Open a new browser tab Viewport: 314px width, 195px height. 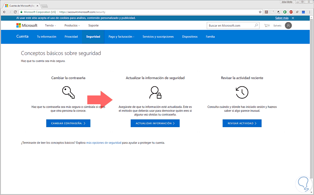point(45,6)
